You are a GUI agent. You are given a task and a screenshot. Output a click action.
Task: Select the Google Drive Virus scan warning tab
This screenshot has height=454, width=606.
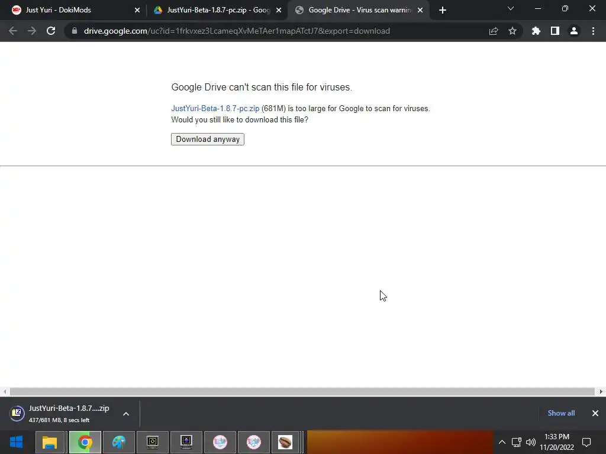[358, 10]
